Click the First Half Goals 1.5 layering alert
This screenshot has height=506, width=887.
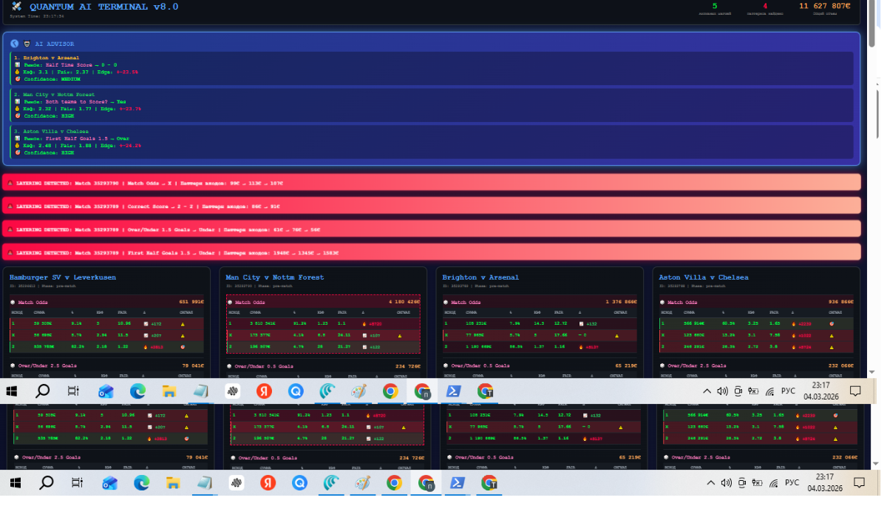tap(431, 252)
